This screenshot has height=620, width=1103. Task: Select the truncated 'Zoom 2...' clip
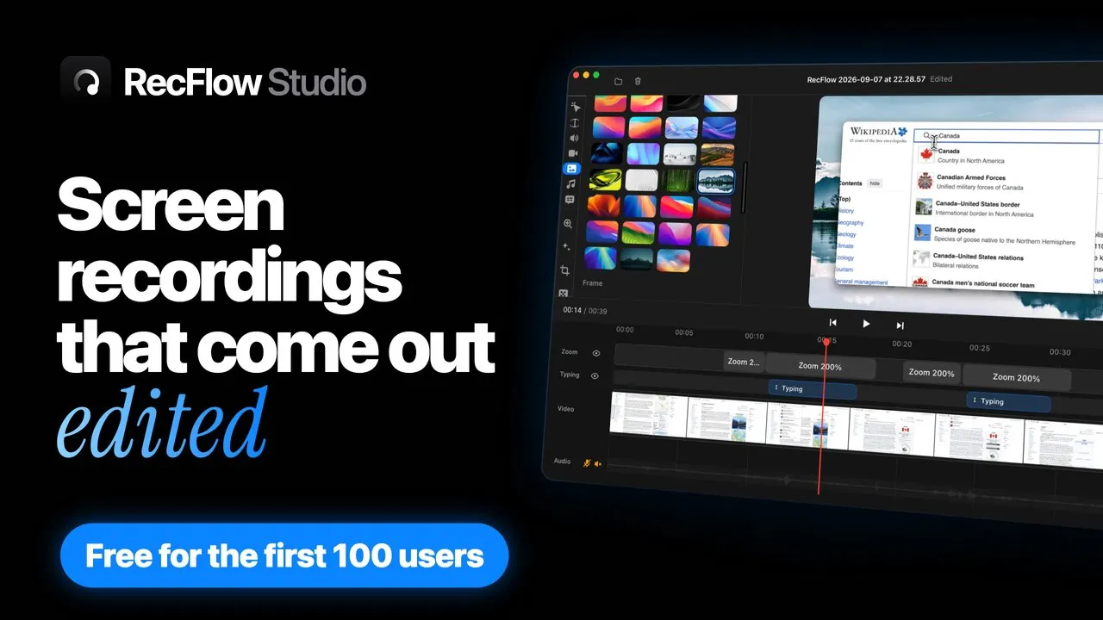pos(744,362)
